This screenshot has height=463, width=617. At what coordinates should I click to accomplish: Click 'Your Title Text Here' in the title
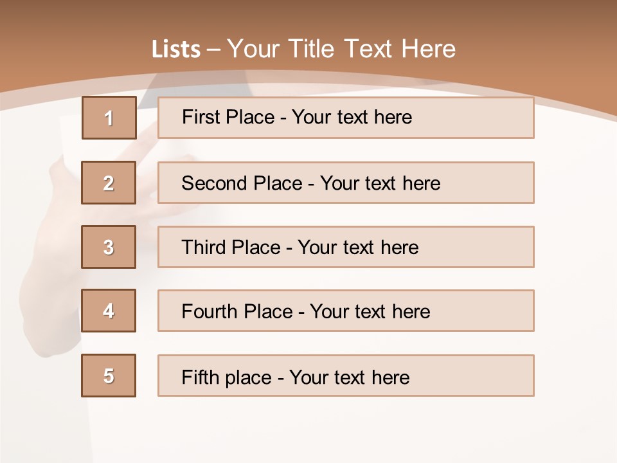[341, 49]
